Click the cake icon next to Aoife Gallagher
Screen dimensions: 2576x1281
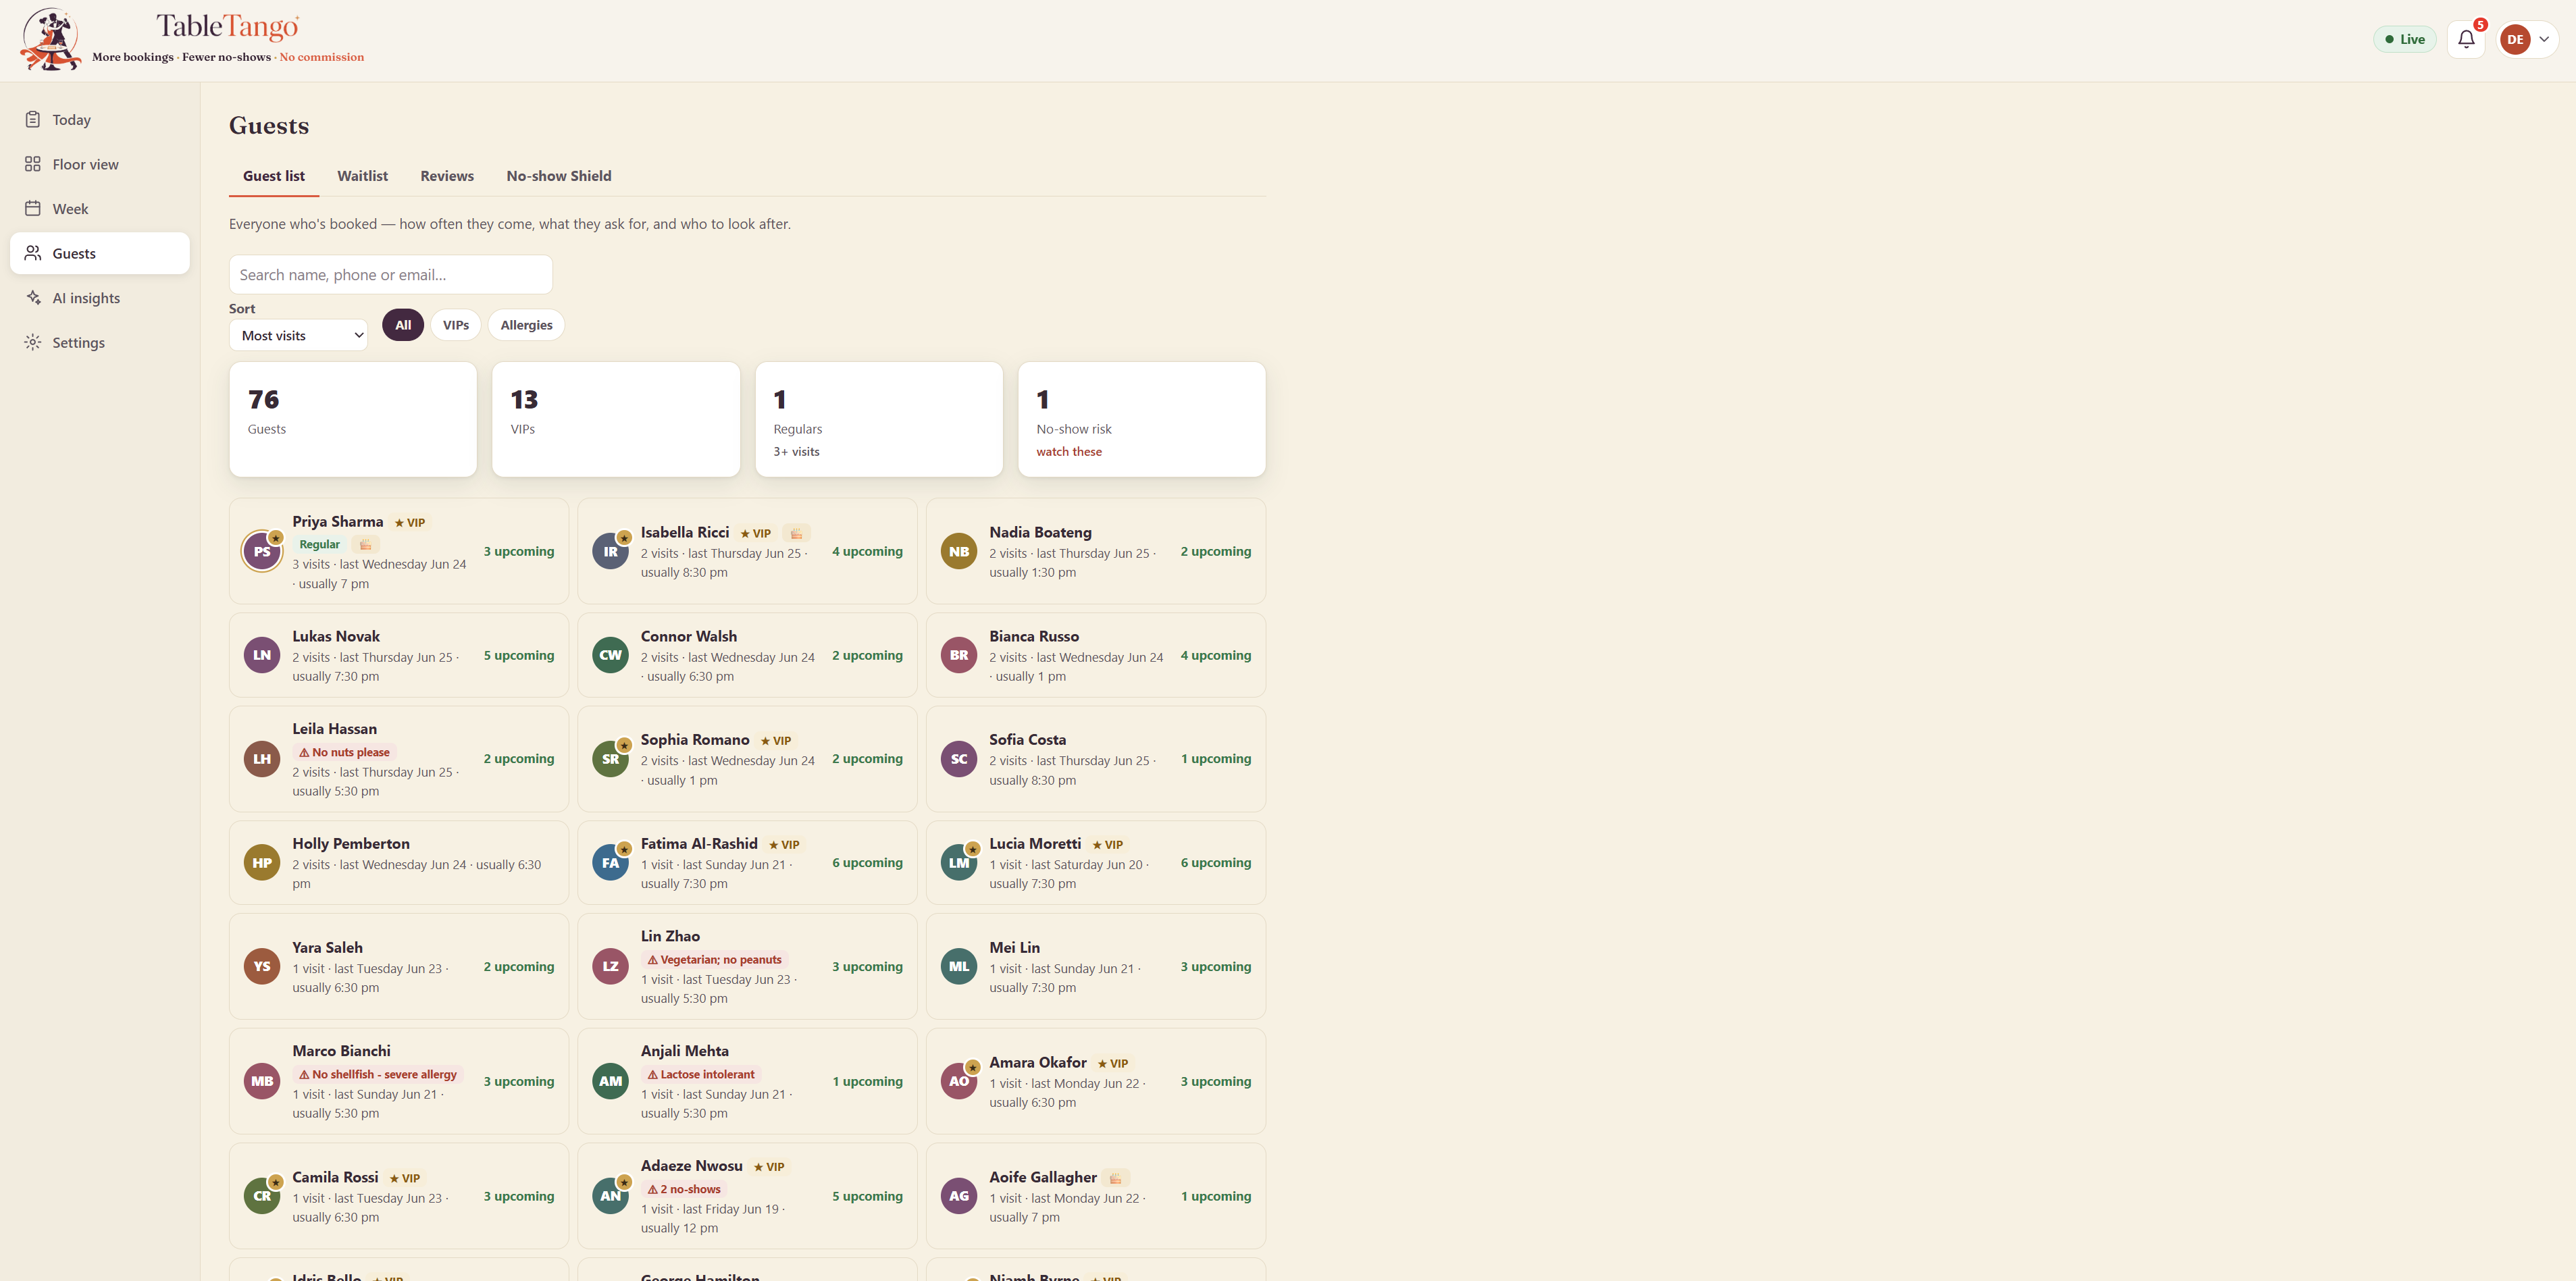pos(1116,1178)
